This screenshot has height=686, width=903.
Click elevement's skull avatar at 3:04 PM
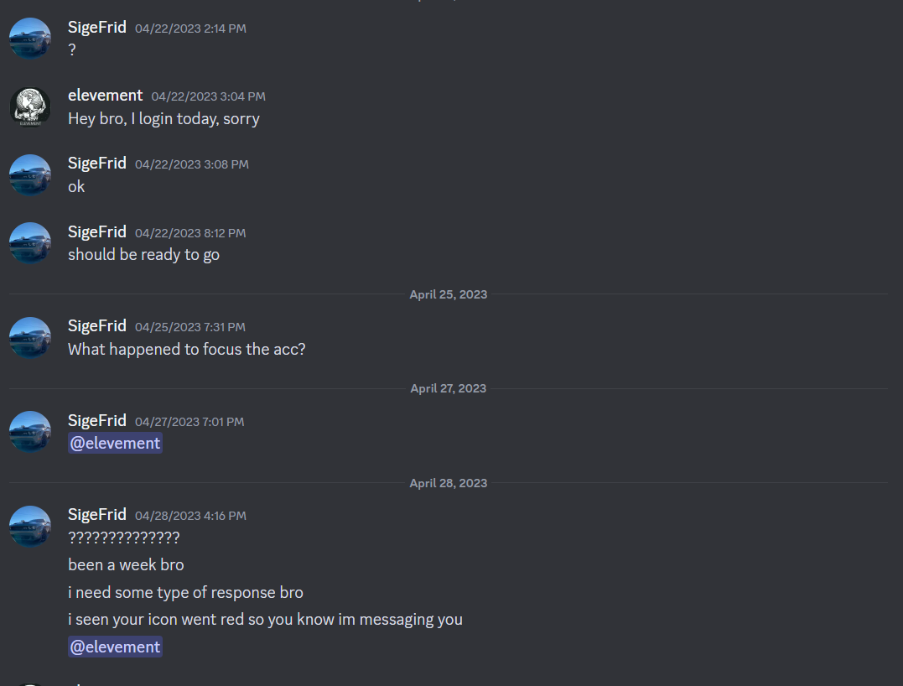[x=30, y=107]
